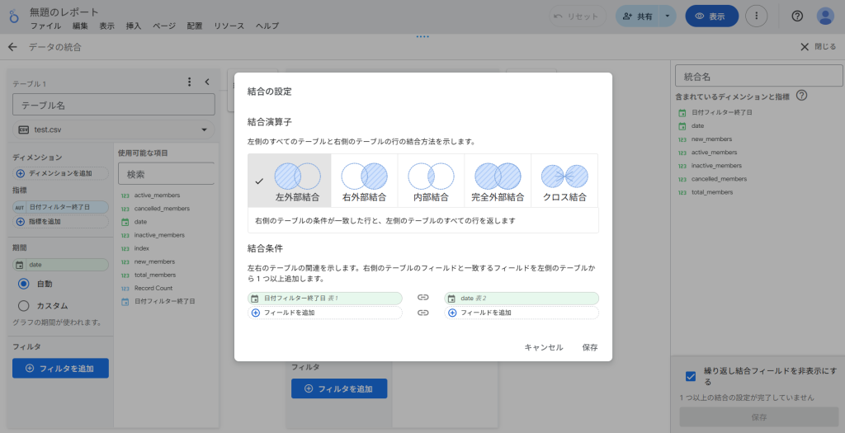Click total_members in the right panel list
845x433 pixels.
pyautogui.click(x=712, y=192)
